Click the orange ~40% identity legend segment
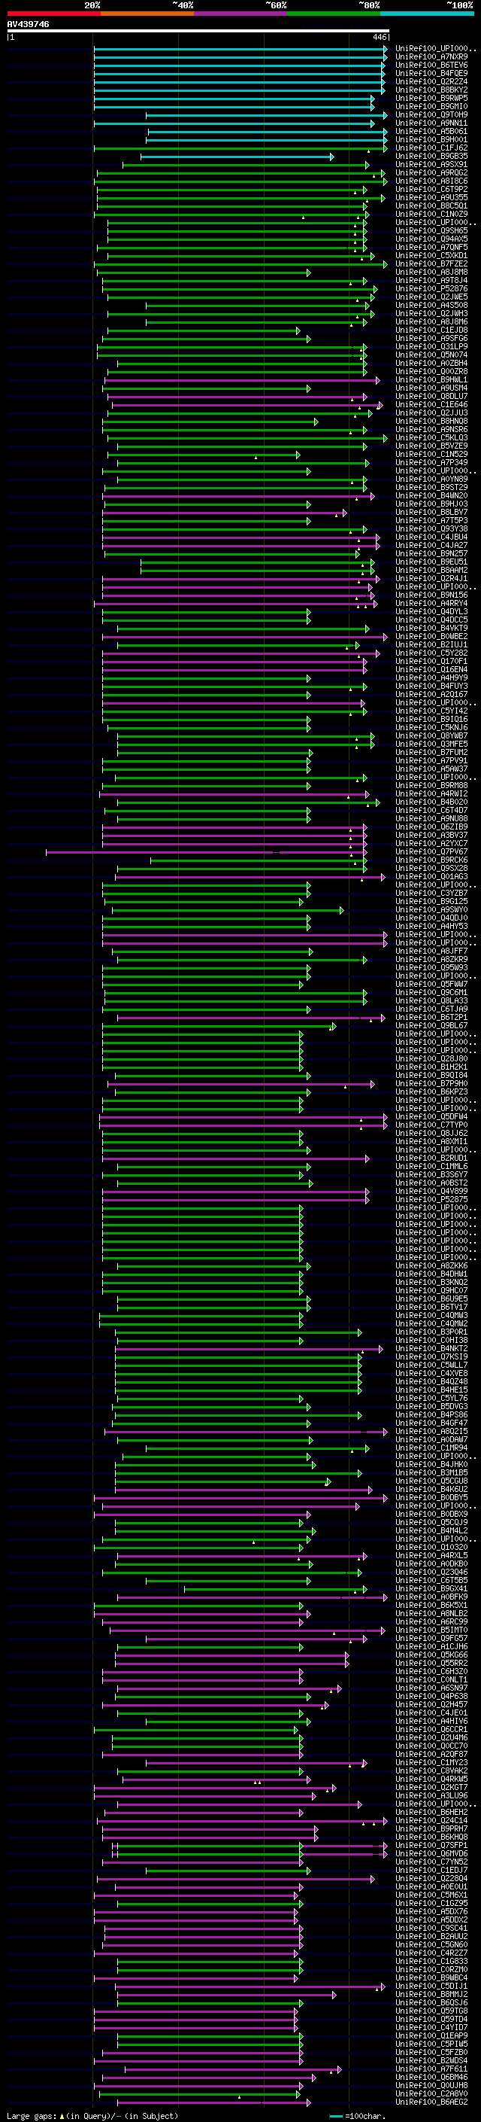 [x=147, y=14]
